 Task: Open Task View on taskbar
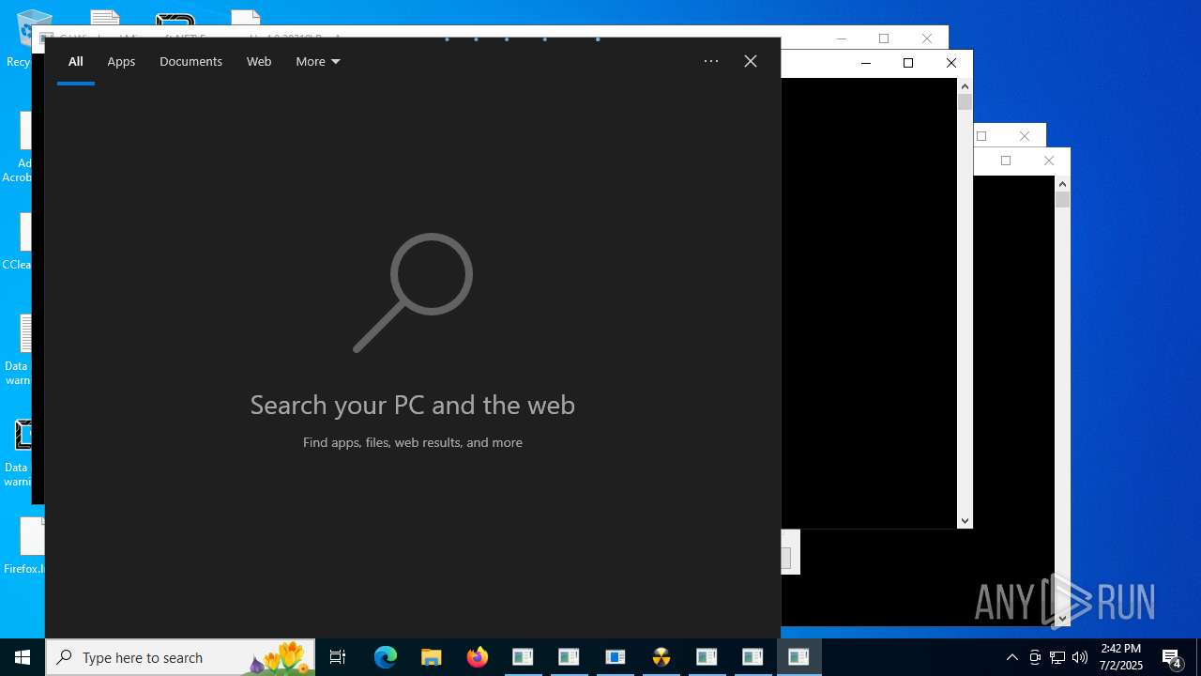click(x=338, y=658)
